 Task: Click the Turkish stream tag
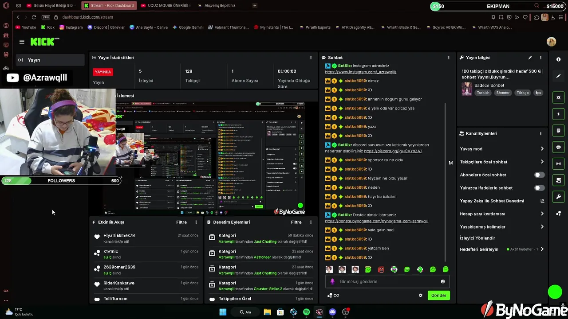coord(483,93)
